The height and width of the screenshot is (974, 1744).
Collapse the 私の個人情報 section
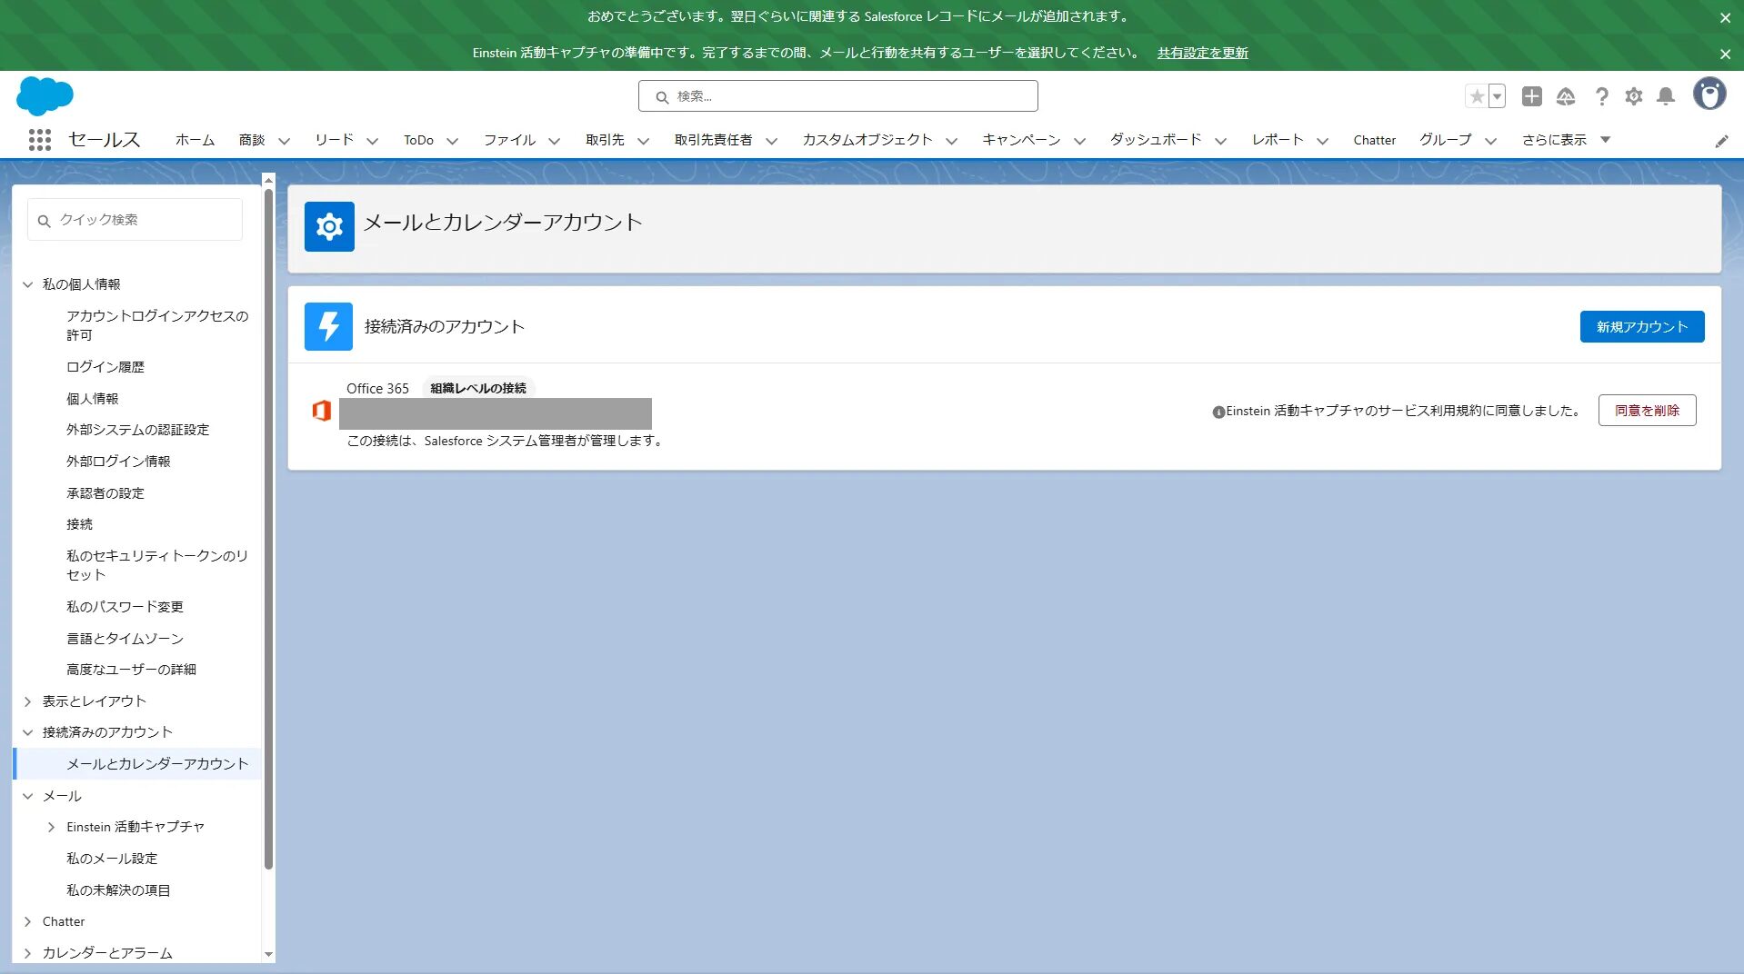[28, 284]
